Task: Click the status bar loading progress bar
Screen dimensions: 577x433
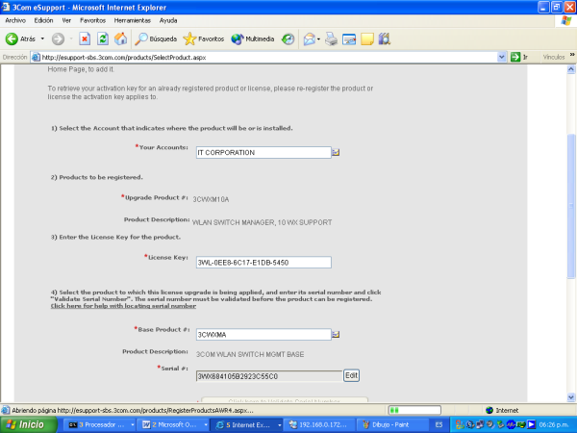Action: pyautogui.click(x=414, y=410)
